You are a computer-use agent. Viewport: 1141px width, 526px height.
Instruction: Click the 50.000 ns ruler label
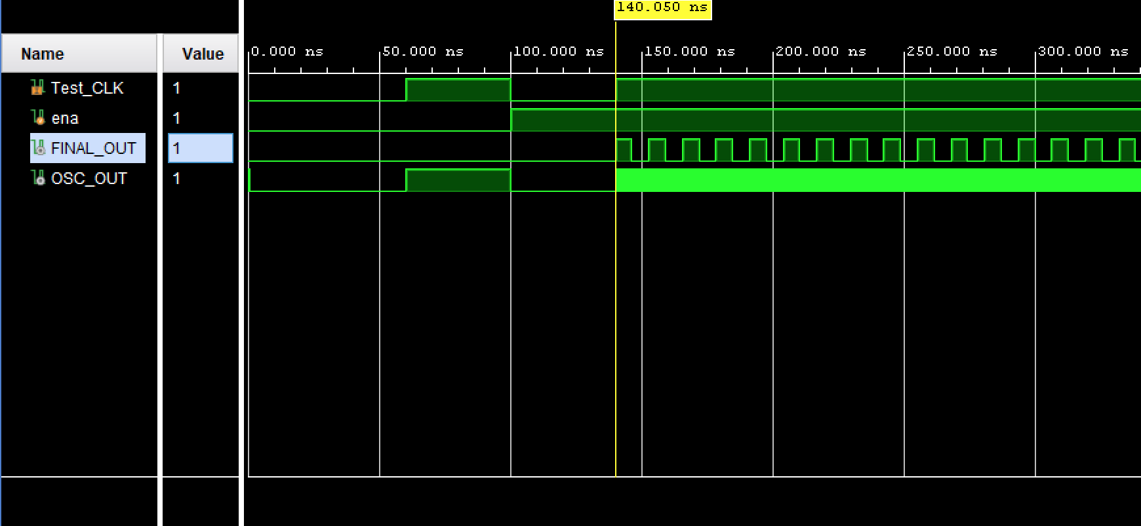(x=423, y=51)
